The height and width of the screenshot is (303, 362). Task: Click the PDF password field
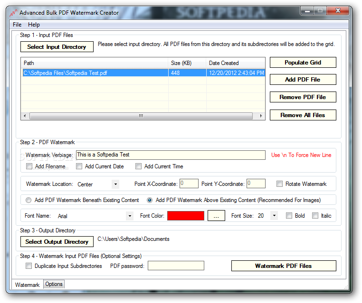click(x=176, y=266)
